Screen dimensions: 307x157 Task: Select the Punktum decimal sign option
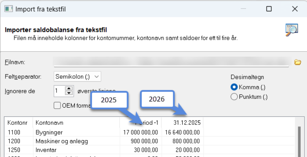click(234, 97)
